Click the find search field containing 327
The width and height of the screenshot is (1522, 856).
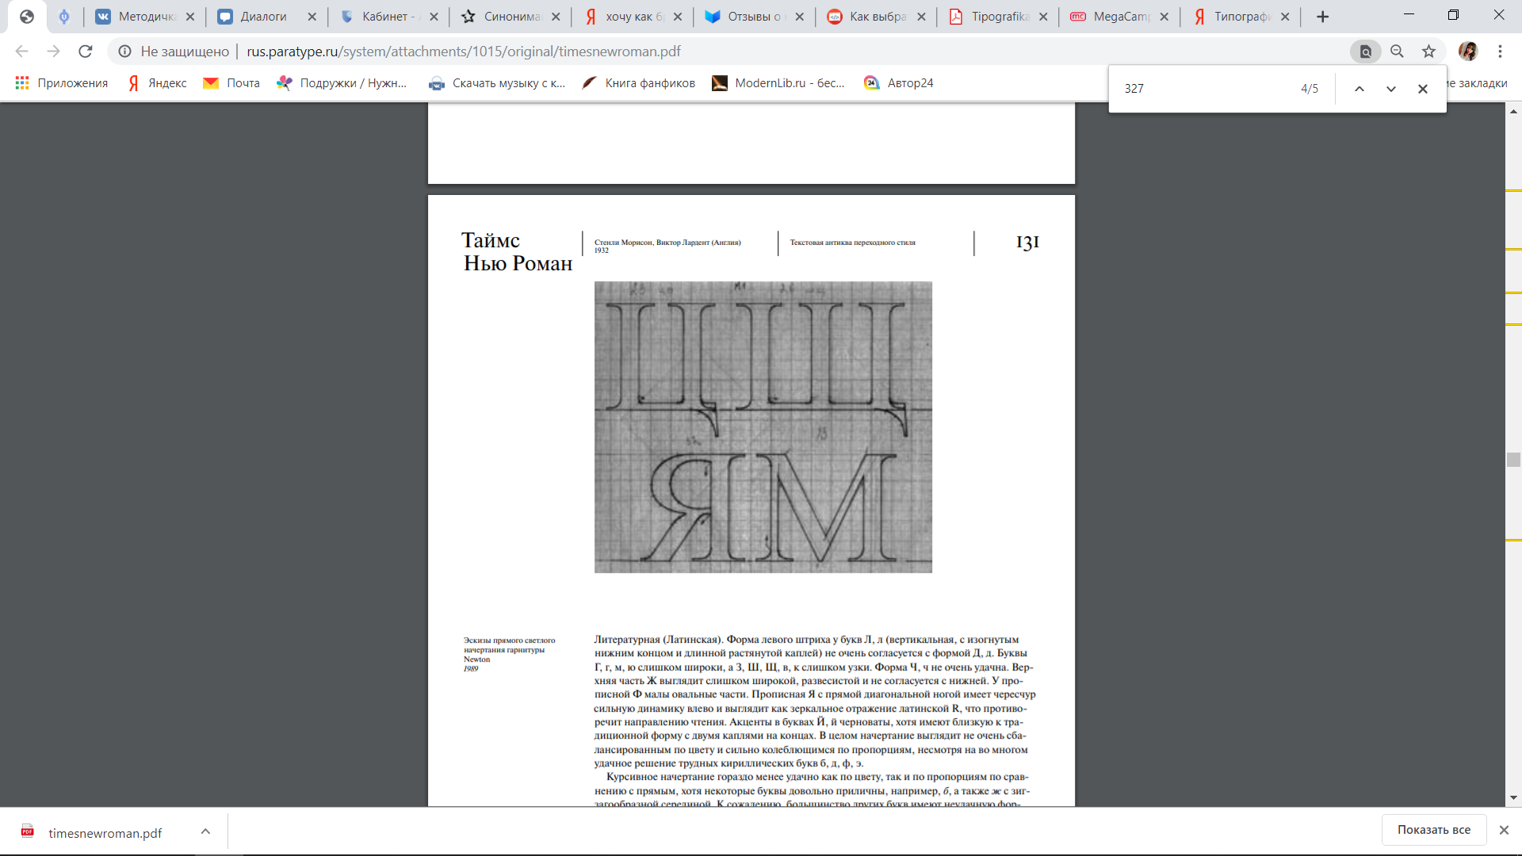(1205, 89)
